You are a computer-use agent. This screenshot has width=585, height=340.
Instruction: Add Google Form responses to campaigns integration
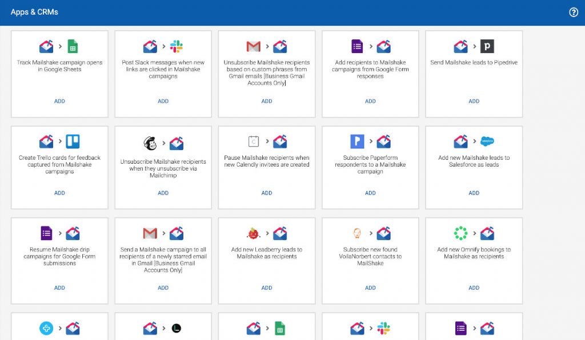tap(370, 102)
